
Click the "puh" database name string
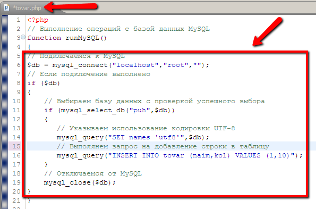click(x=140, y=110)
